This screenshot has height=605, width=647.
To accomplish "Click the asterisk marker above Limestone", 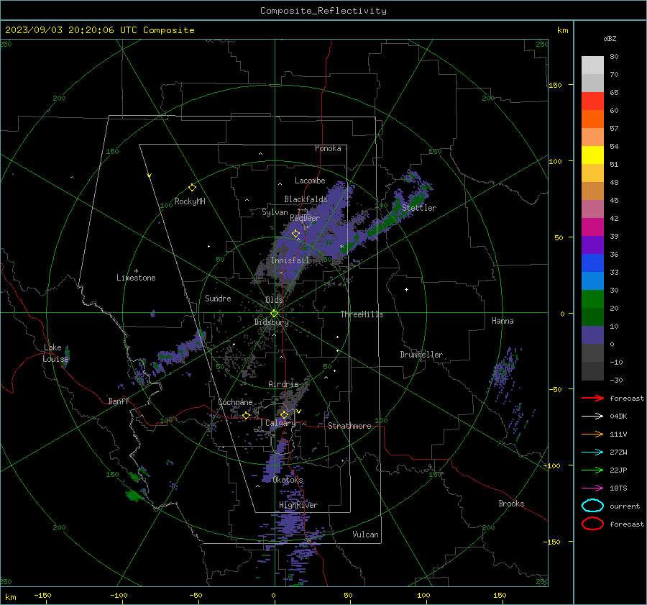I will (136, 271).
